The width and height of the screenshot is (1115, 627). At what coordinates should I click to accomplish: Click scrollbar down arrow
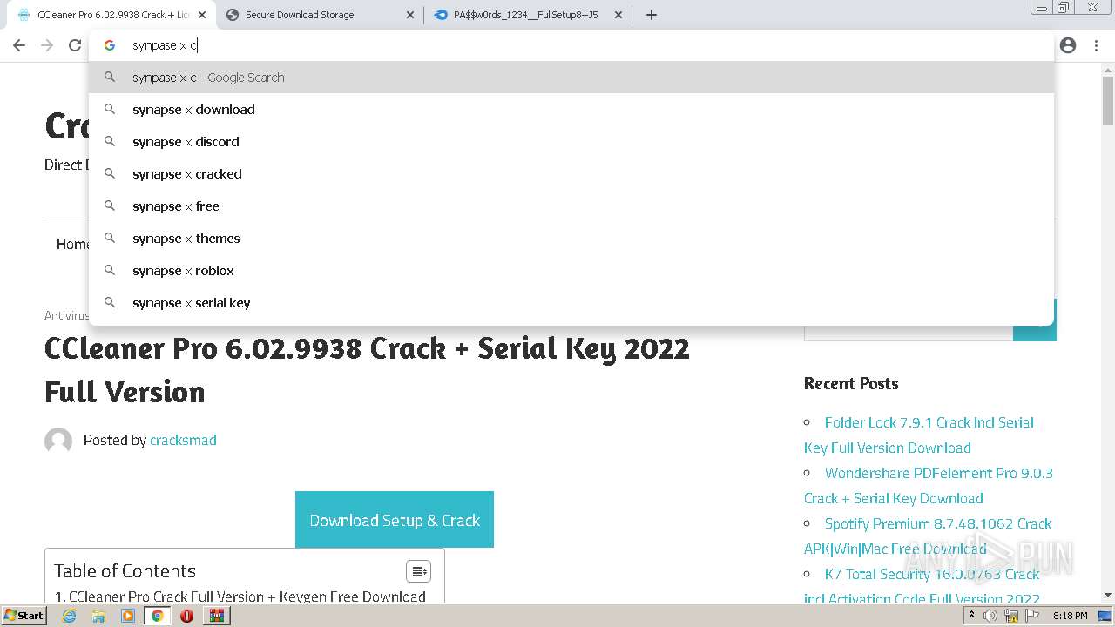(1108, 596)
